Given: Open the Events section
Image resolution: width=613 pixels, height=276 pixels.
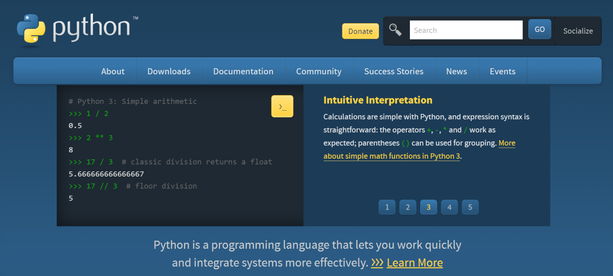Looking at the screenshot, I should click(502, 71).
